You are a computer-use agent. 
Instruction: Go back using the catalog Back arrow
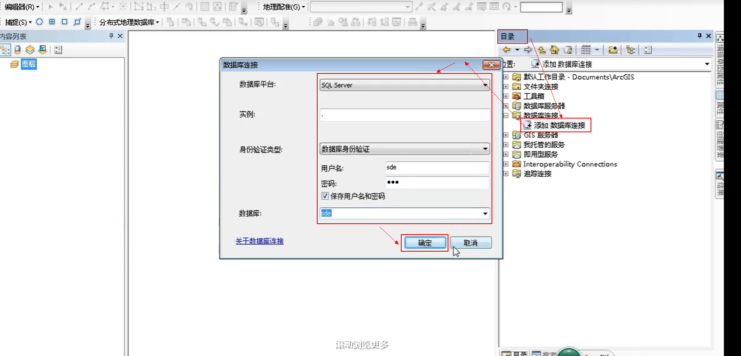507,50
